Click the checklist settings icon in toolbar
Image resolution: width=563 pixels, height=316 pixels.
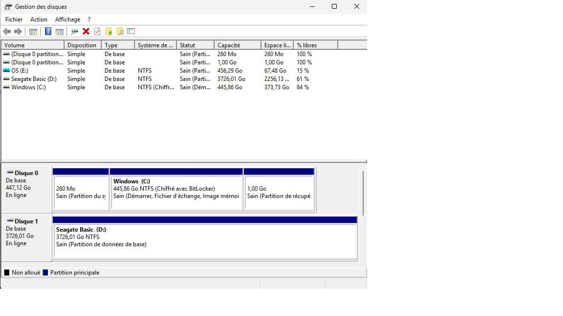click(x=131, y=32)
